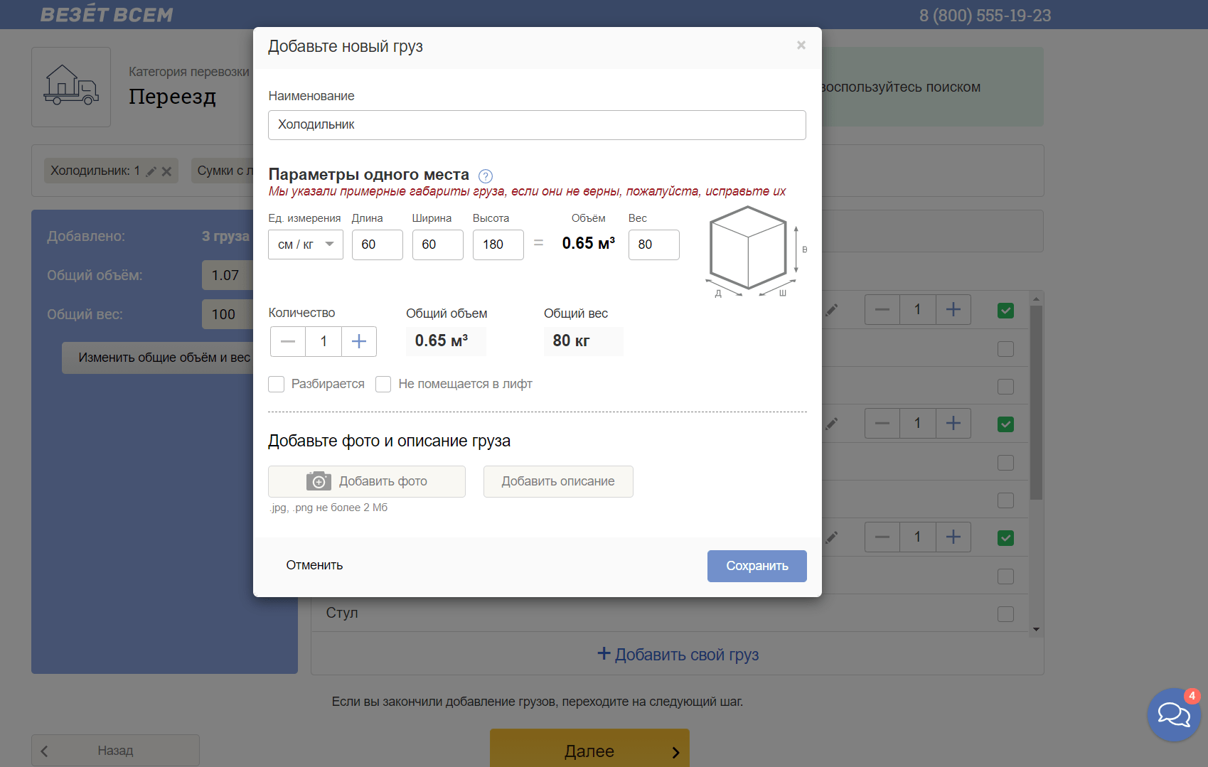The image size is (1208, 767).
Task: Click plus stepper in second checked row
Action: [953, 424]
